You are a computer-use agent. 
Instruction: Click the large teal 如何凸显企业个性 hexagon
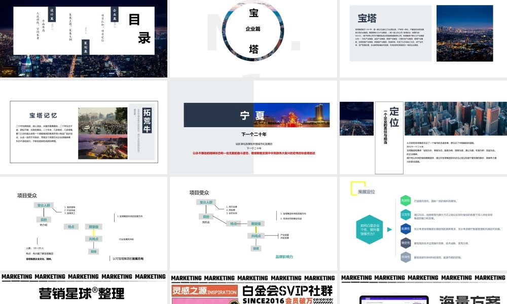[370, 230]
